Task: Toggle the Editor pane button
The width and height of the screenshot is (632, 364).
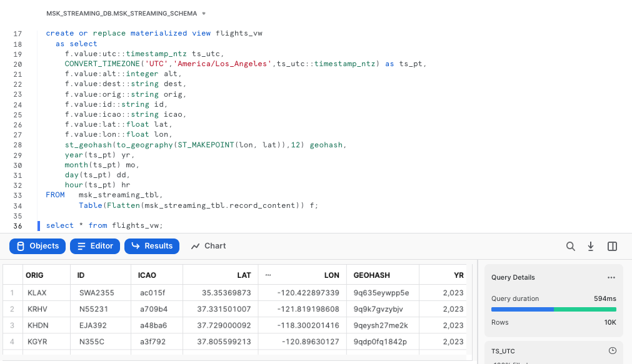Action: [95, 246]
